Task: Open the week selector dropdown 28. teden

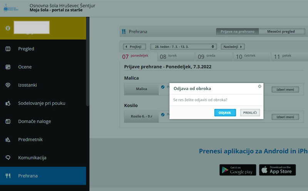Action: tap(184, 47)
